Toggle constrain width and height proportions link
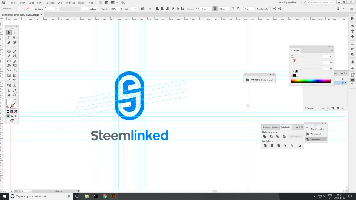356x200 pixels. (x=215, y=9)
